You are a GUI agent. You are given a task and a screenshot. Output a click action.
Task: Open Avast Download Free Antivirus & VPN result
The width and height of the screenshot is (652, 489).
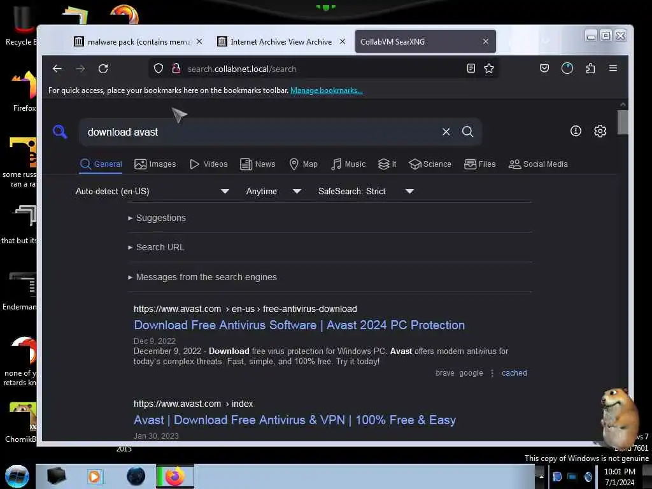coord(294,420)
